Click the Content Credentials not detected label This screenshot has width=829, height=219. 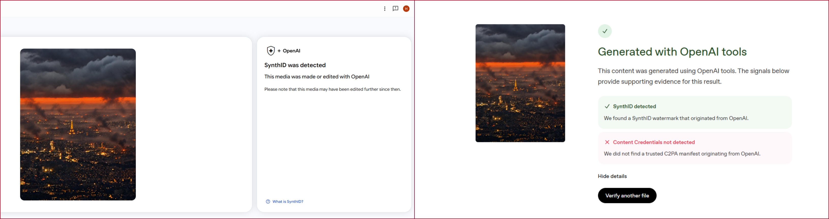click(653, 142)
